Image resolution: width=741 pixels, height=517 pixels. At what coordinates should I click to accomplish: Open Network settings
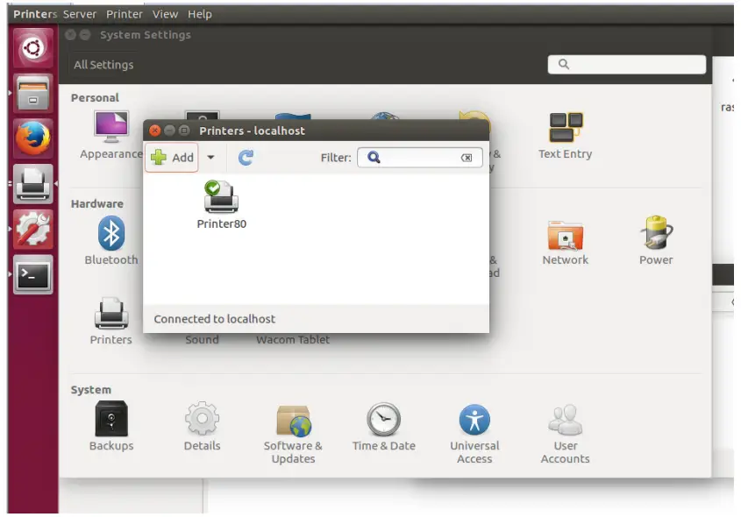(x=566, y=243)
